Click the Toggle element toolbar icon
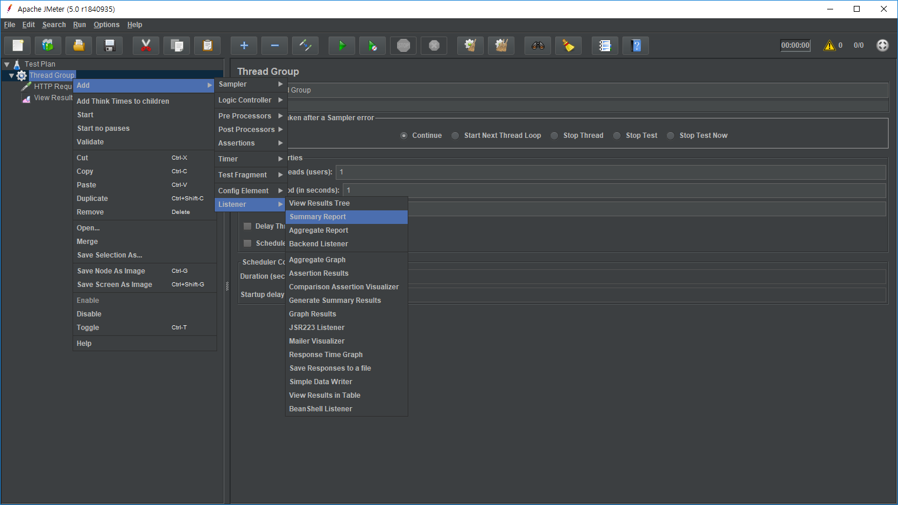The image size is (898, 505). 306,45
